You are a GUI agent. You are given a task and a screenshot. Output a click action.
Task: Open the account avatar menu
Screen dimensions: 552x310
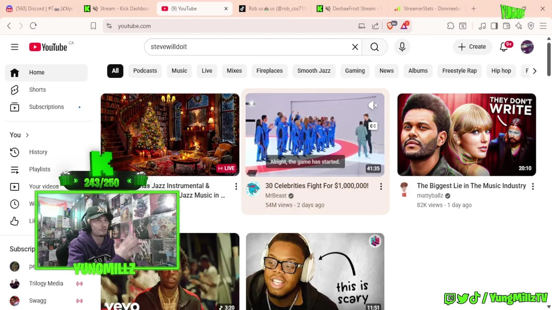[527, 47]
